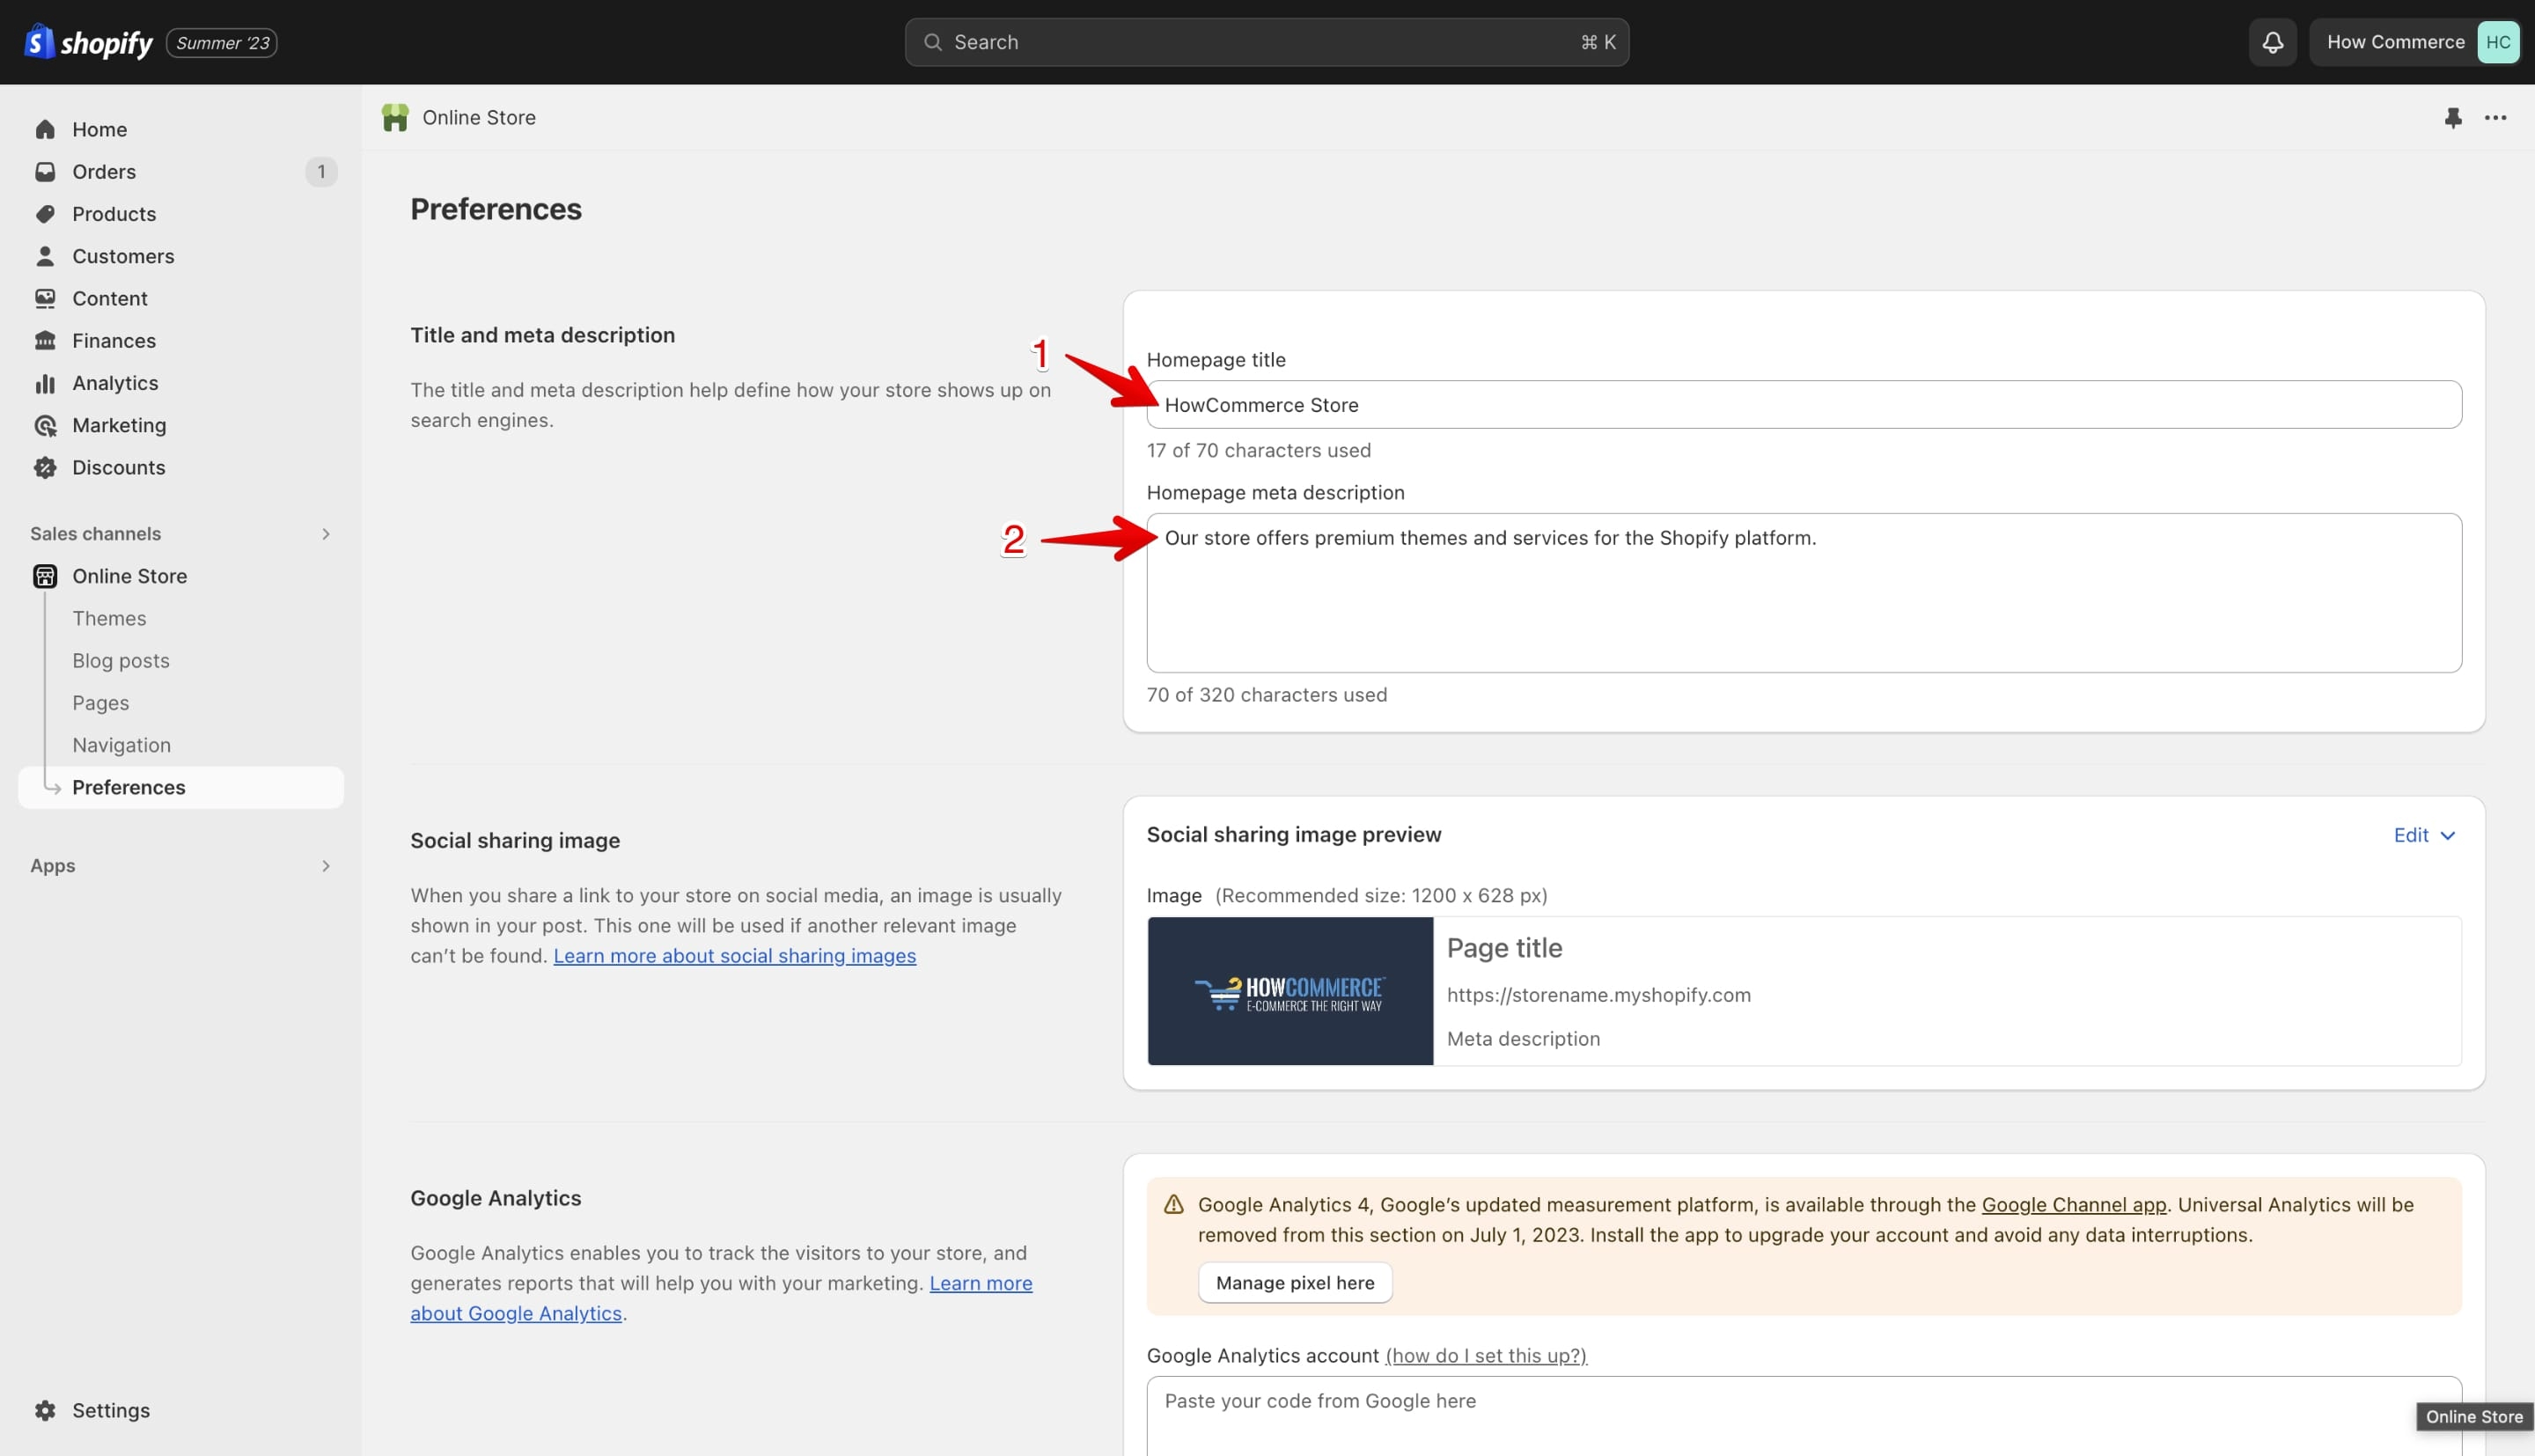Click the Orders count badge 1
2535x1456 pixels.
pos(321,172)
